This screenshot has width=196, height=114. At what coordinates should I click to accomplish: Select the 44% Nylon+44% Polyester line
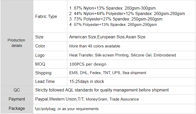127,14
